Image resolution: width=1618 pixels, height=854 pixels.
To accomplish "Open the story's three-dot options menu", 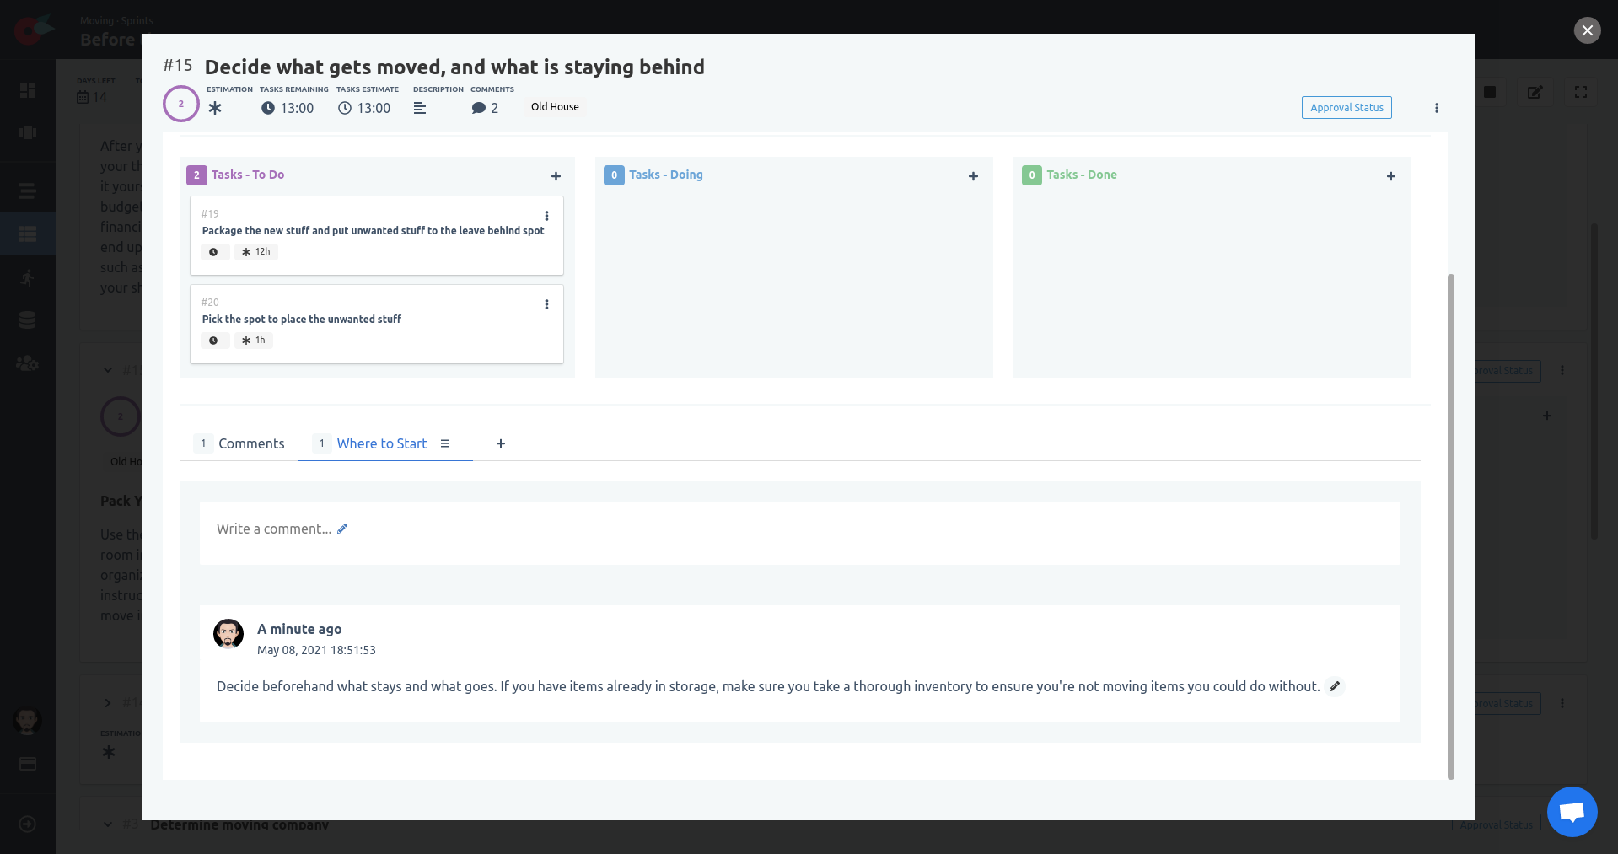I will coord(1437,108).
